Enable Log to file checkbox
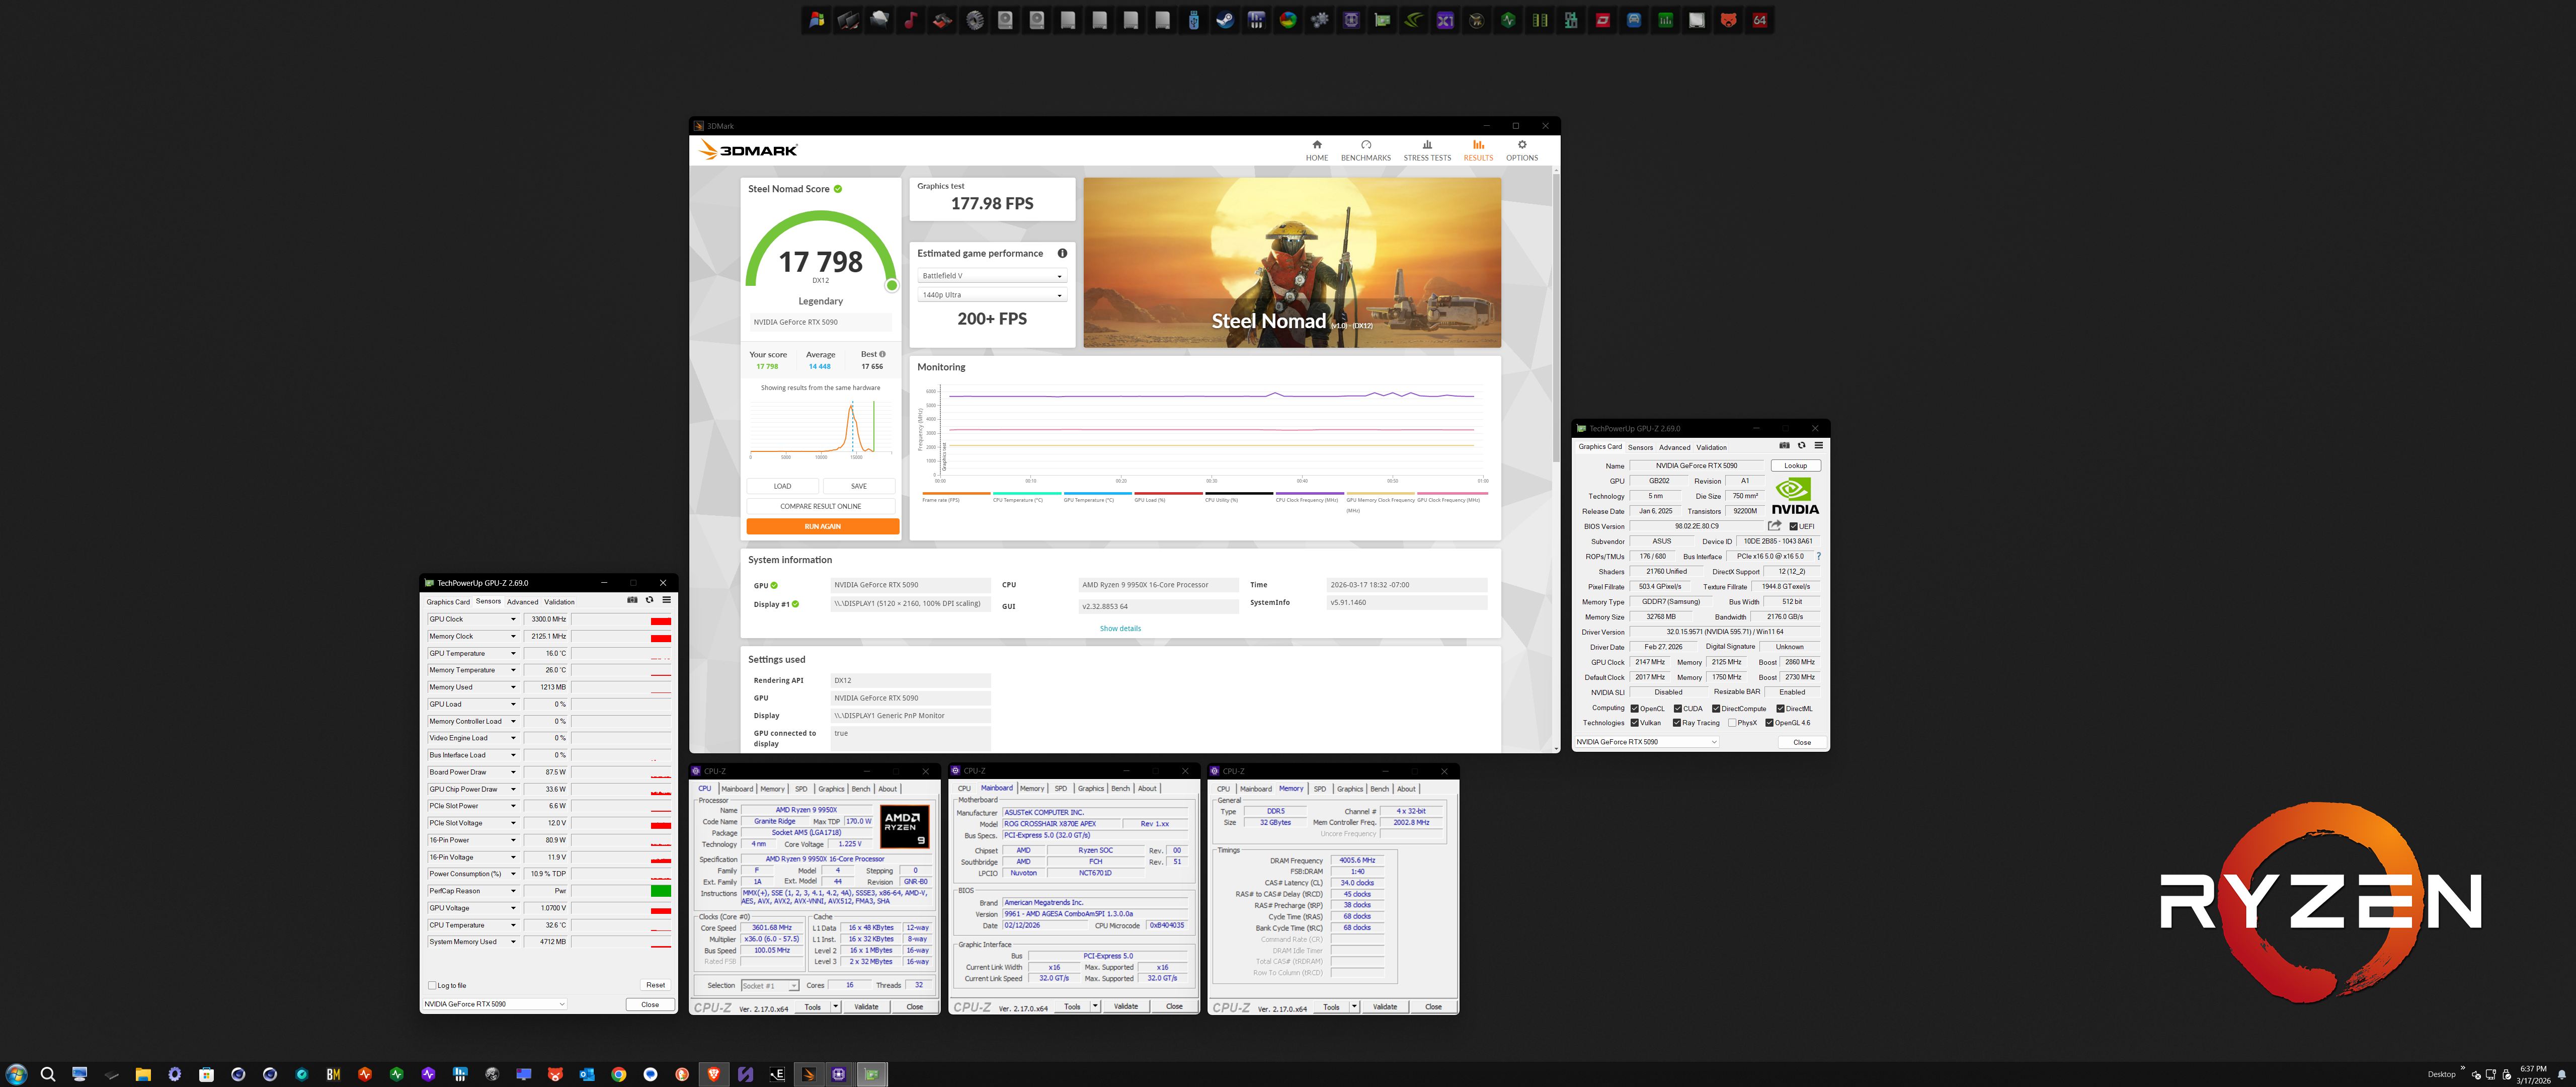 click(432, 986)
